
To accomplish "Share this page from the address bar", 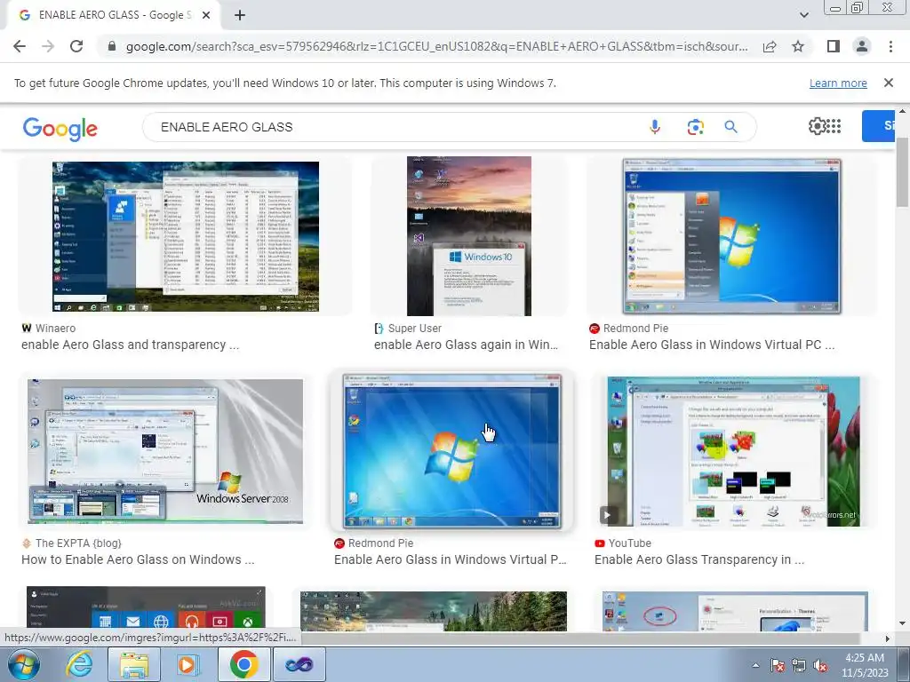I will (x=770, y=46).
